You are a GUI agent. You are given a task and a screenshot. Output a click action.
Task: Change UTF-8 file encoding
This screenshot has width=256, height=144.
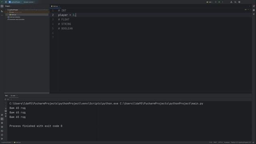click(220, 142)
